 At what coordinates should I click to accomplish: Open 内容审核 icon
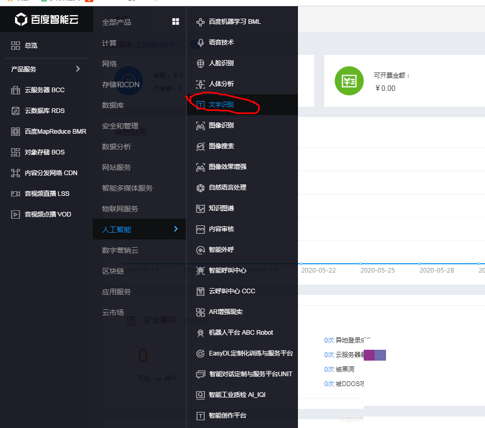click(201, 229)
